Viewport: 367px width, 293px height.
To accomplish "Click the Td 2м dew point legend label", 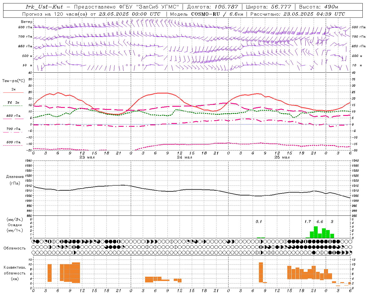I will [13, 102].
